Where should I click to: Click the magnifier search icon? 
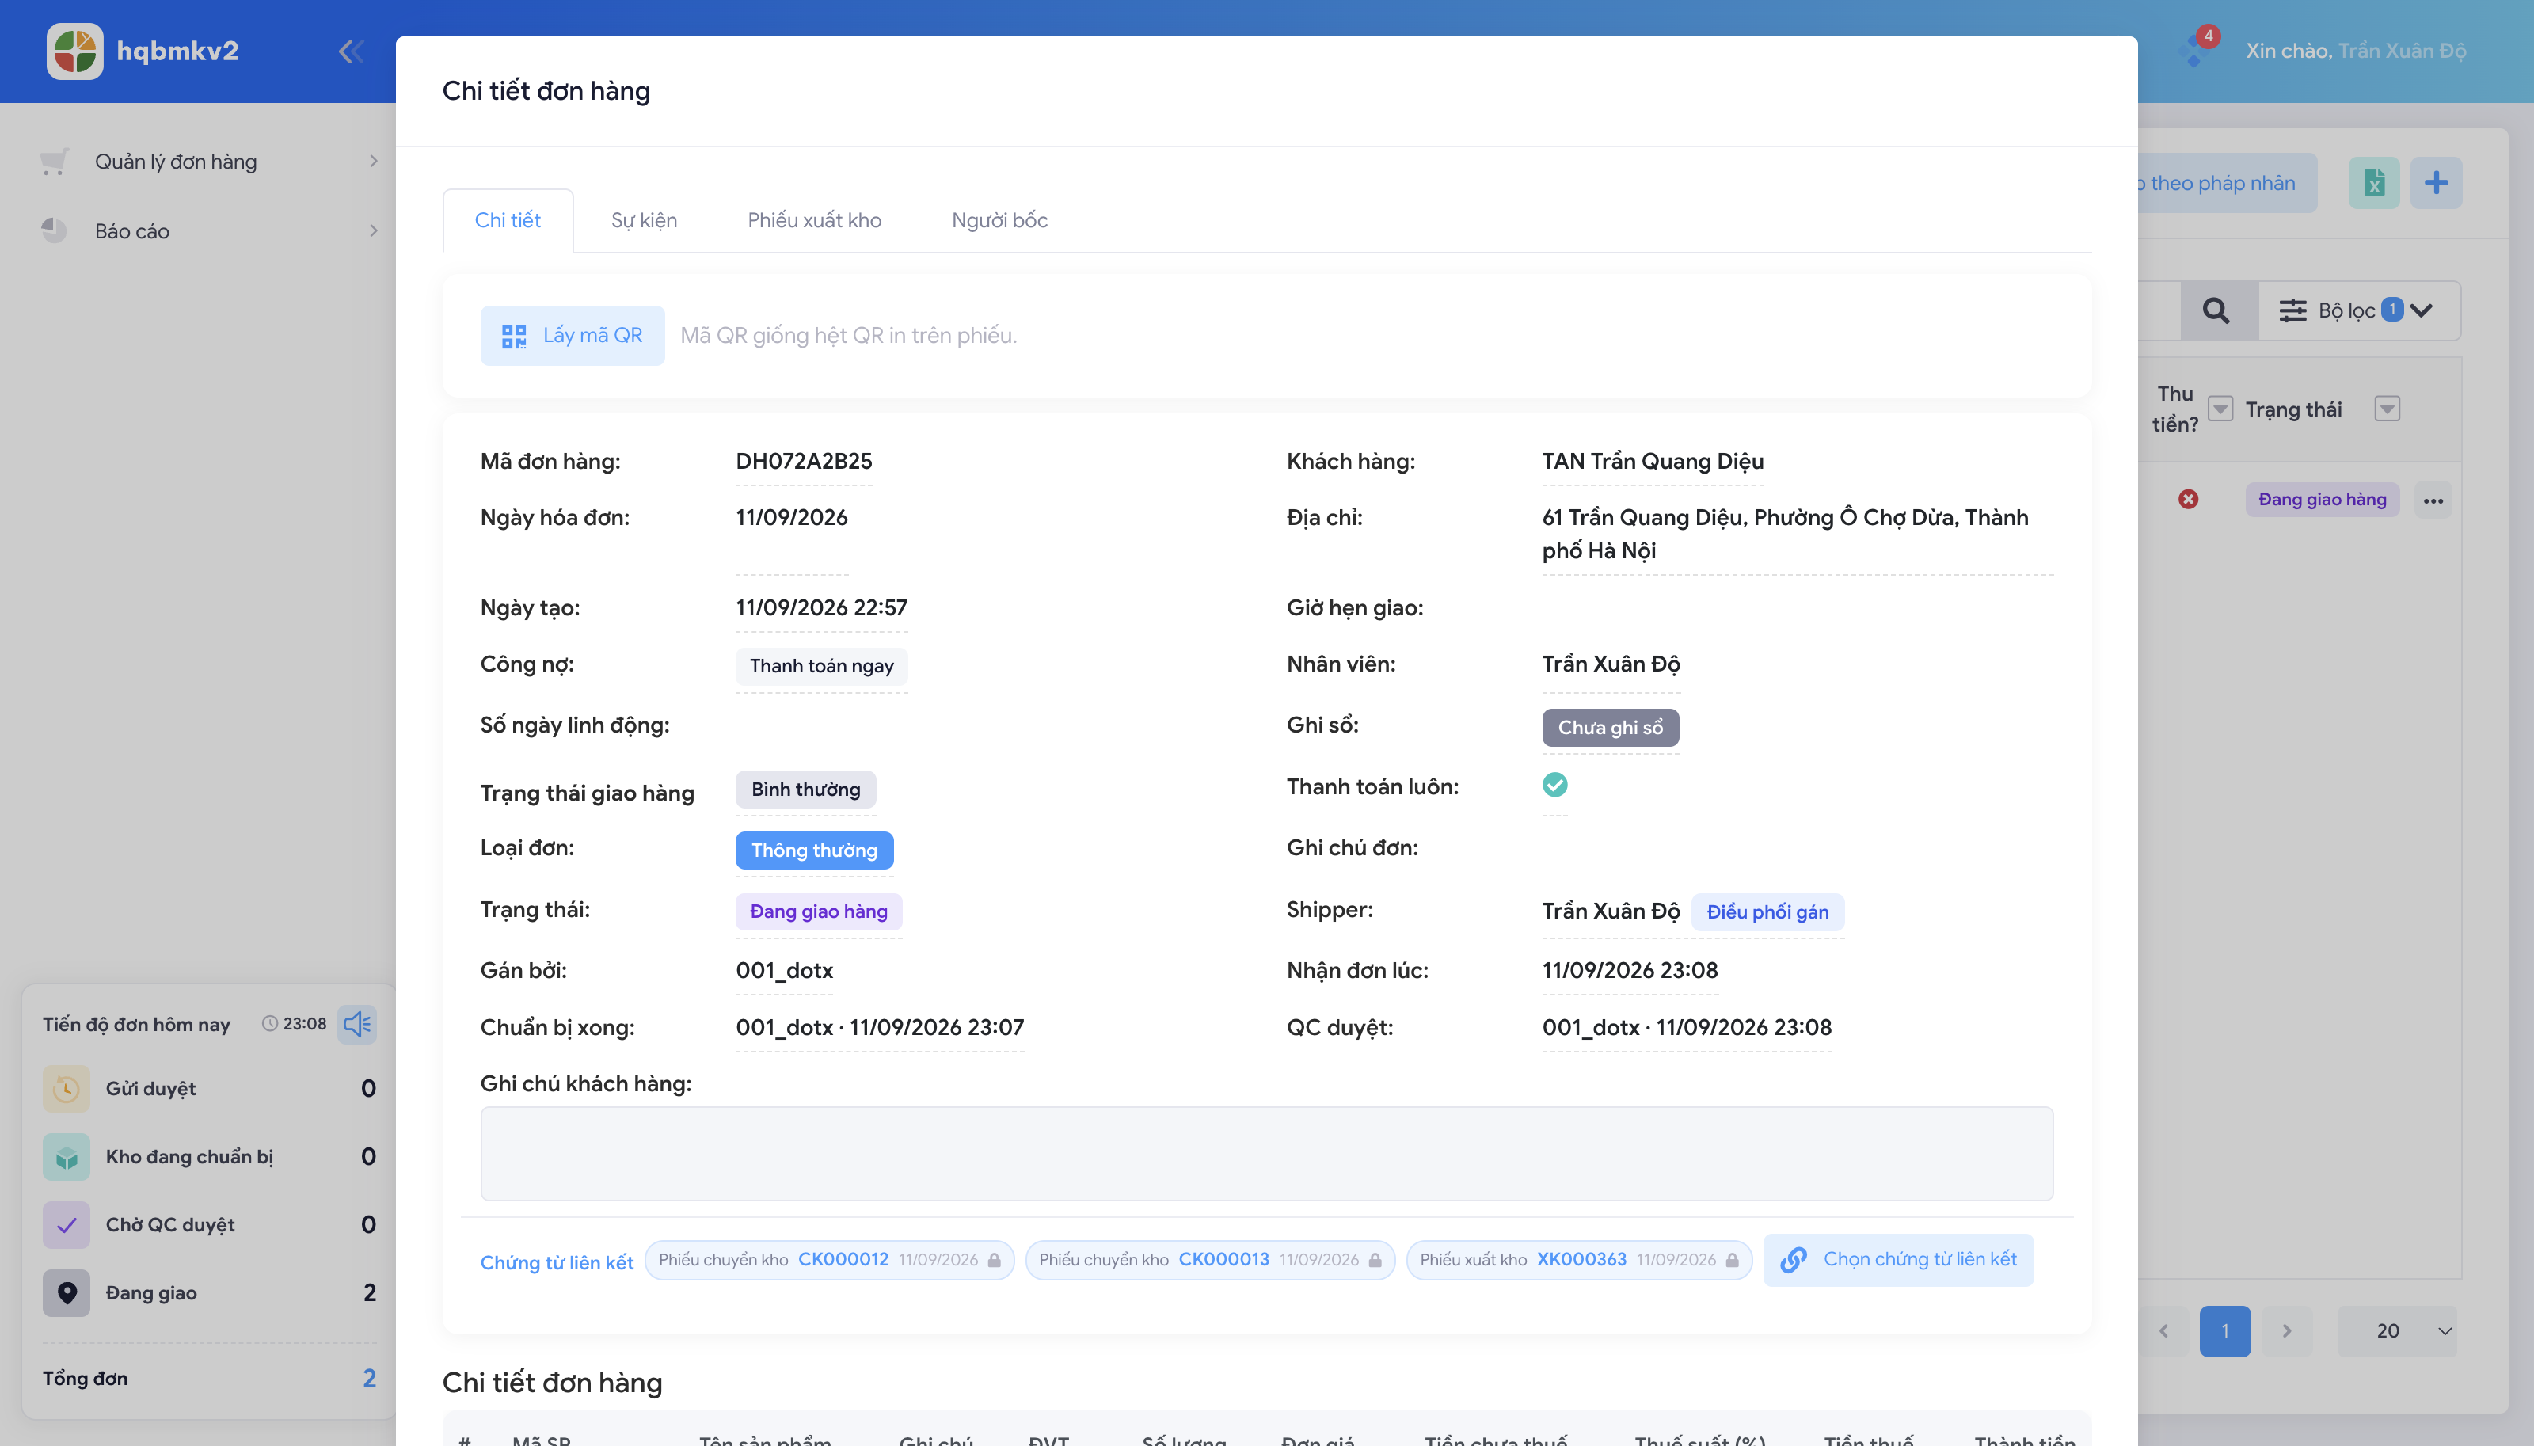pyautogui.click(x=2216, y=311)
